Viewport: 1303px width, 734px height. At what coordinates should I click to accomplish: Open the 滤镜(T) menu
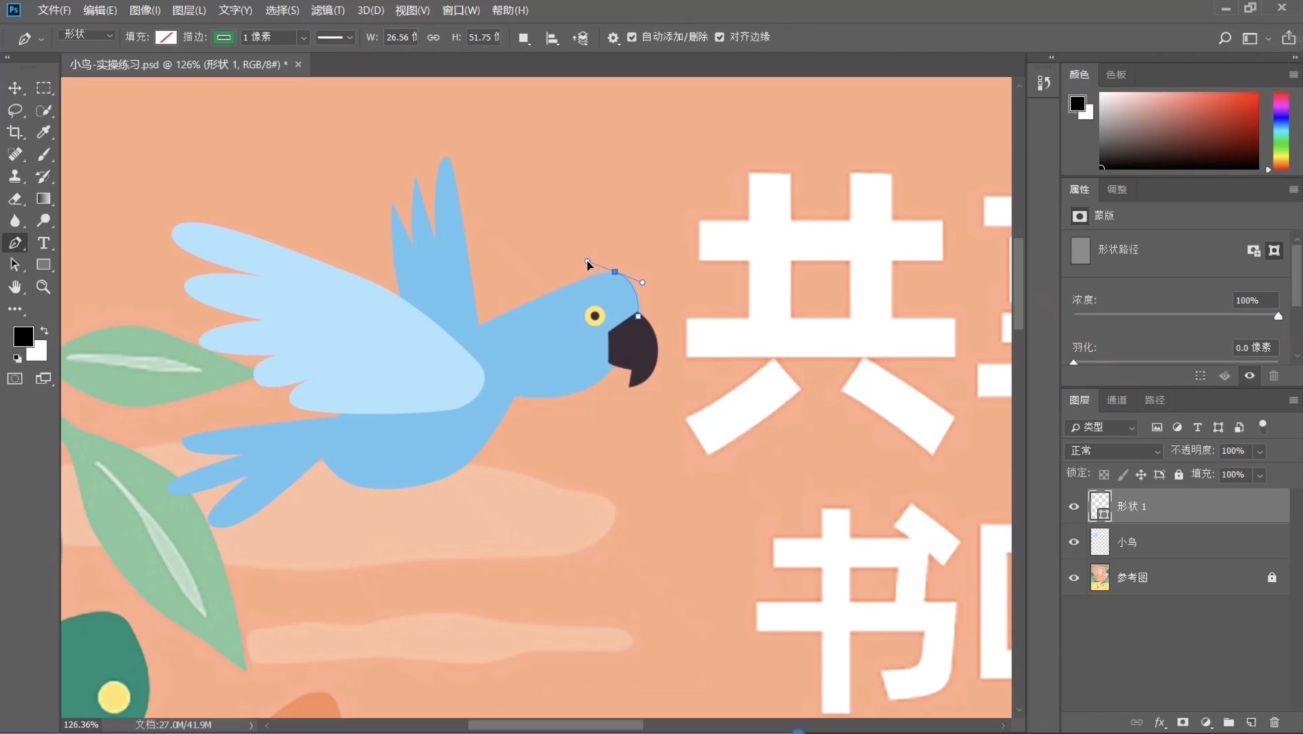tap(327, 10)
